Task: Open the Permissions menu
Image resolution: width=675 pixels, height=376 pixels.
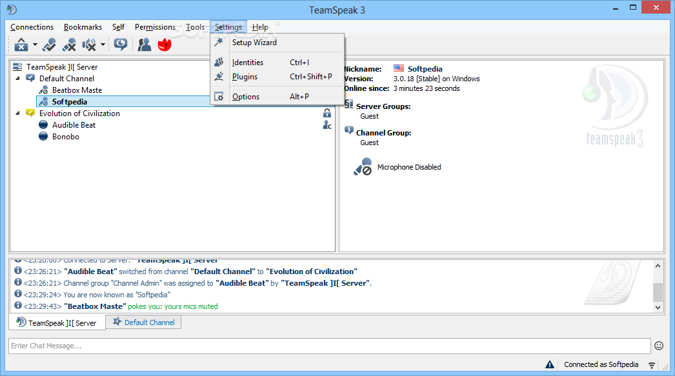Action: 155,27
